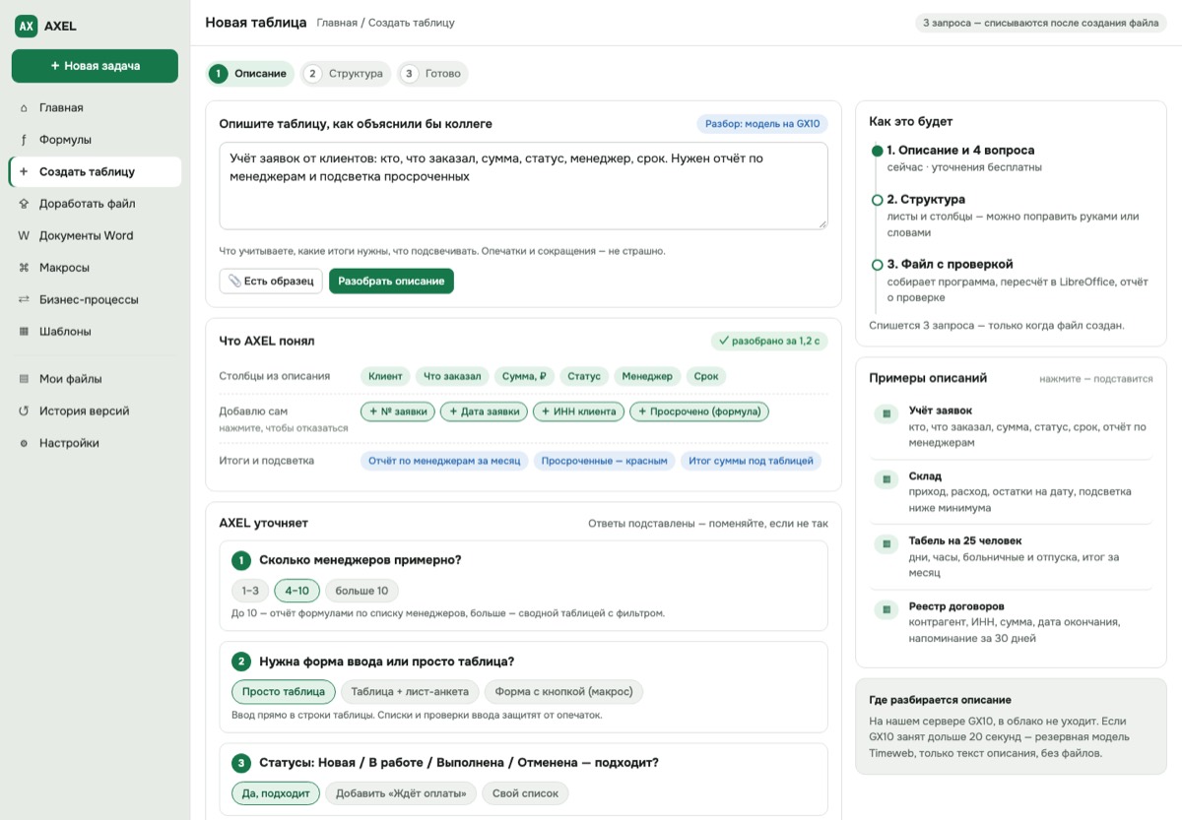Click the command icon beside Макросы
This screenshot has height=820, width=1182.
click(24, 268)
